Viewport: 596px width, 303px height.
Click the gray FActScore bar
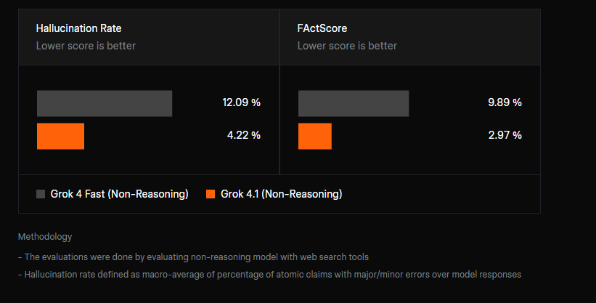[x=353, y=103]
